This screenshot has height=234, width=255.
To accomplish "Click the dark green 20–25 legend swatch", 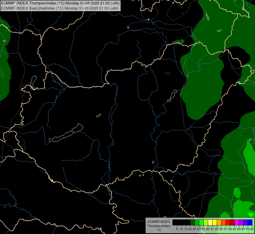I will [x=192, y=222].
